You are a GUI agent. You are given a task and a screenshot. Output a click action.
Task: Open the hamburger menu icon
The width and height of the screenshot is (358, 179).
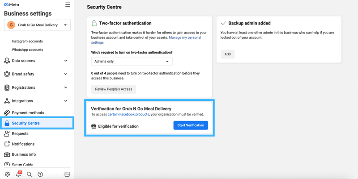[x=68, y=4]
